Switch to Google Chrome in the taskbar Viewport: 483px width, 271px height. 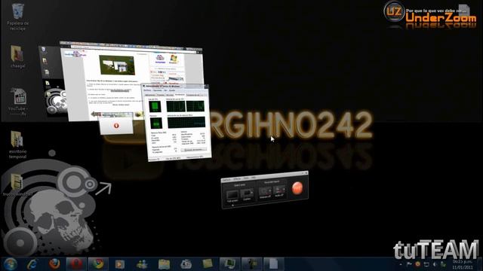[x=98, y=264]
